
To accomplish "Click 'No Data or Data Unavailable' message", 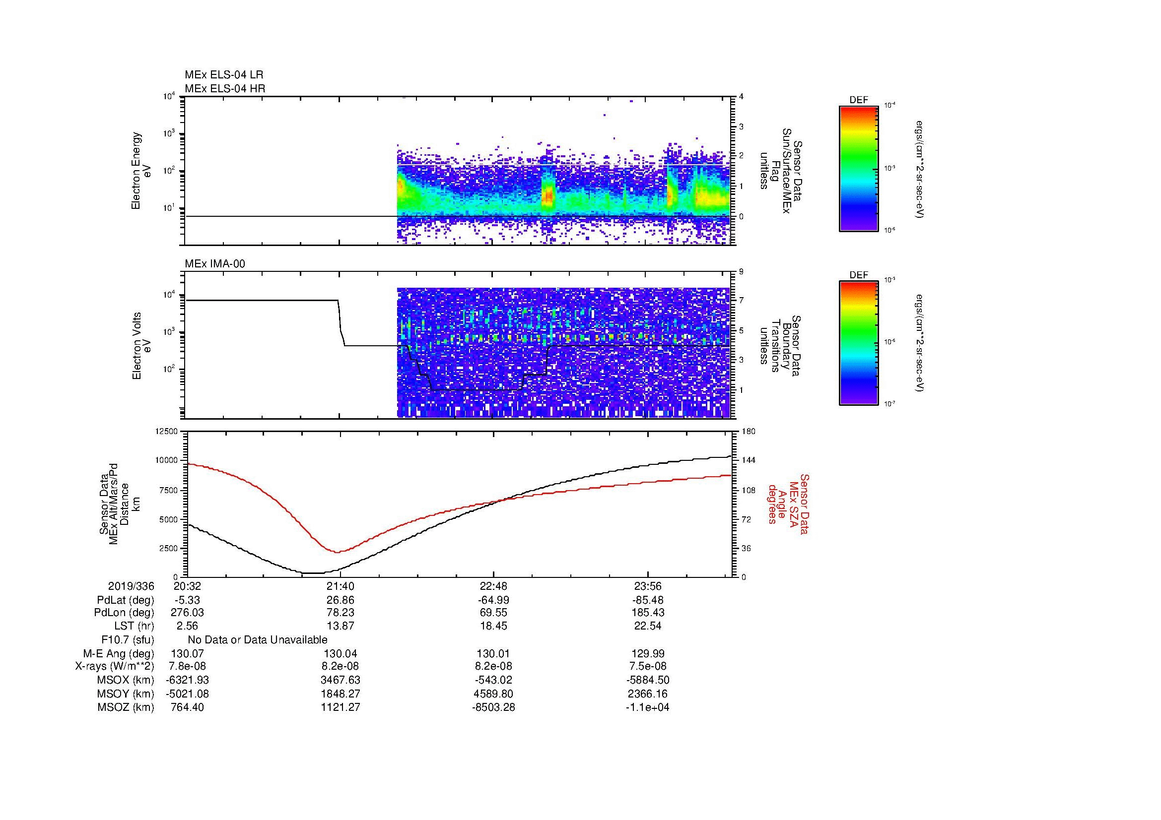I will (258, 640).
